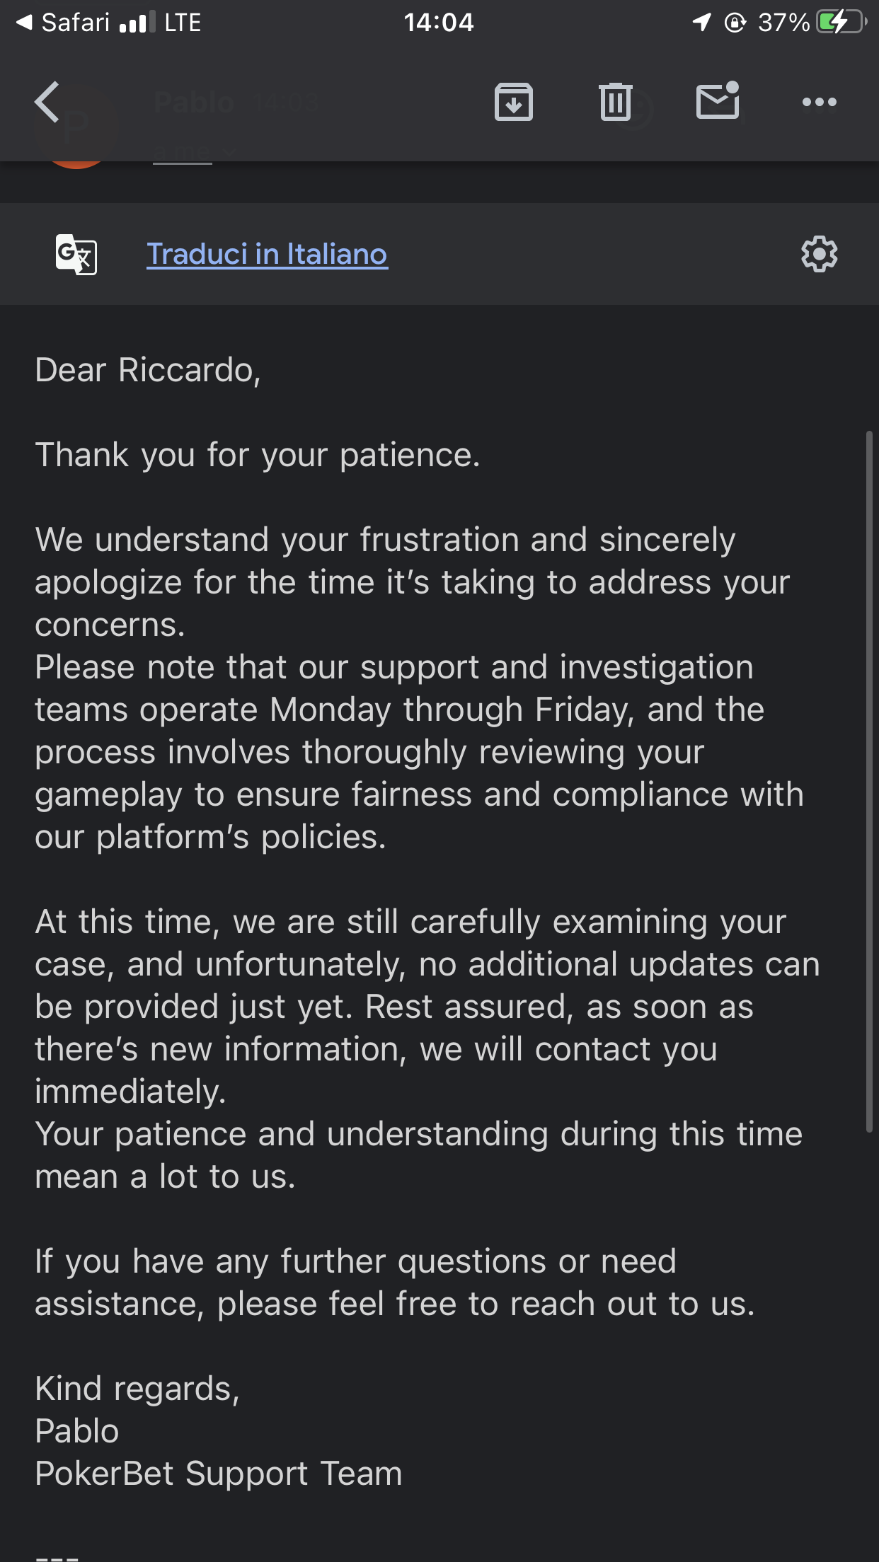Tap the battery charging icon

[841, 23]
